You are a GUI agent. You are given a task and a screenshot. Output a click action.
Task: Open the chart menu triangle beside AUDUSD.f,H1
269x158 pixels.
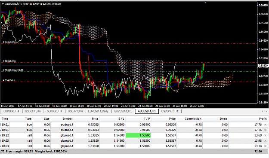pos(3,4)
